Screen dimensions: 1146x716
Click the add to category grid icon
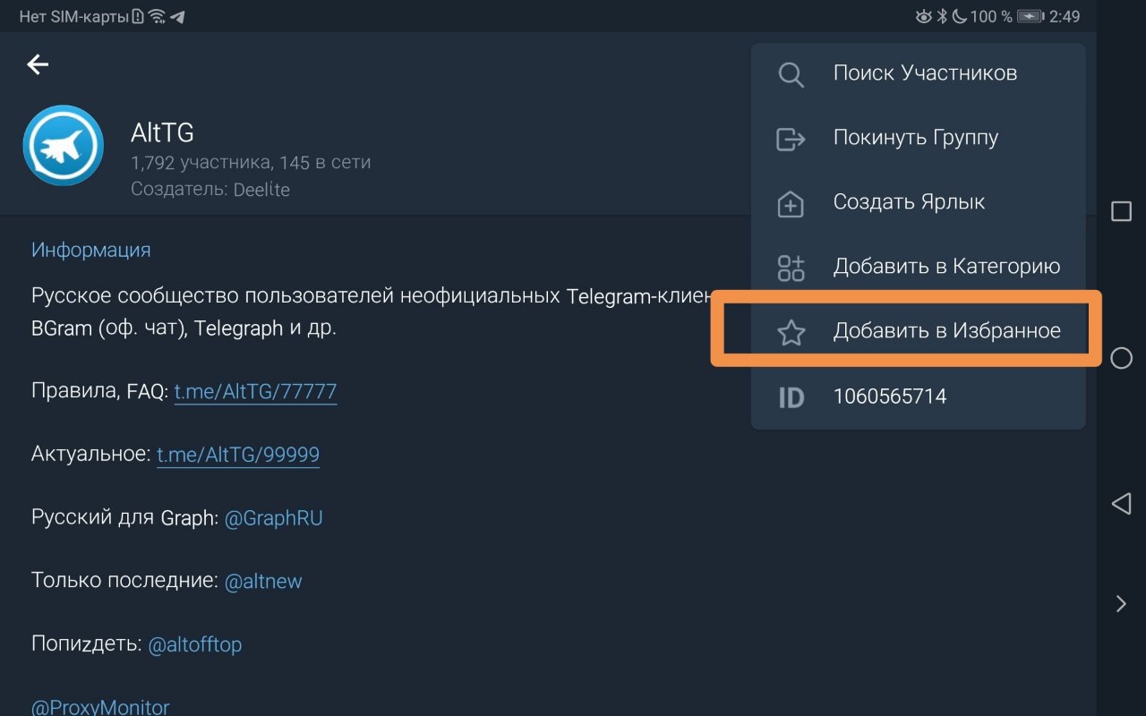tap(791, 267)
